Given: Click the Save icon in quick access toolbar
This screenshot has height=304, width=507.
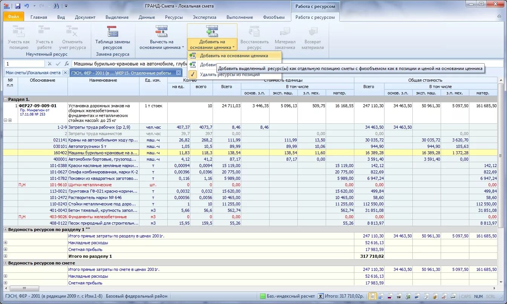Looking at the screenshot, I should (18, 6).
